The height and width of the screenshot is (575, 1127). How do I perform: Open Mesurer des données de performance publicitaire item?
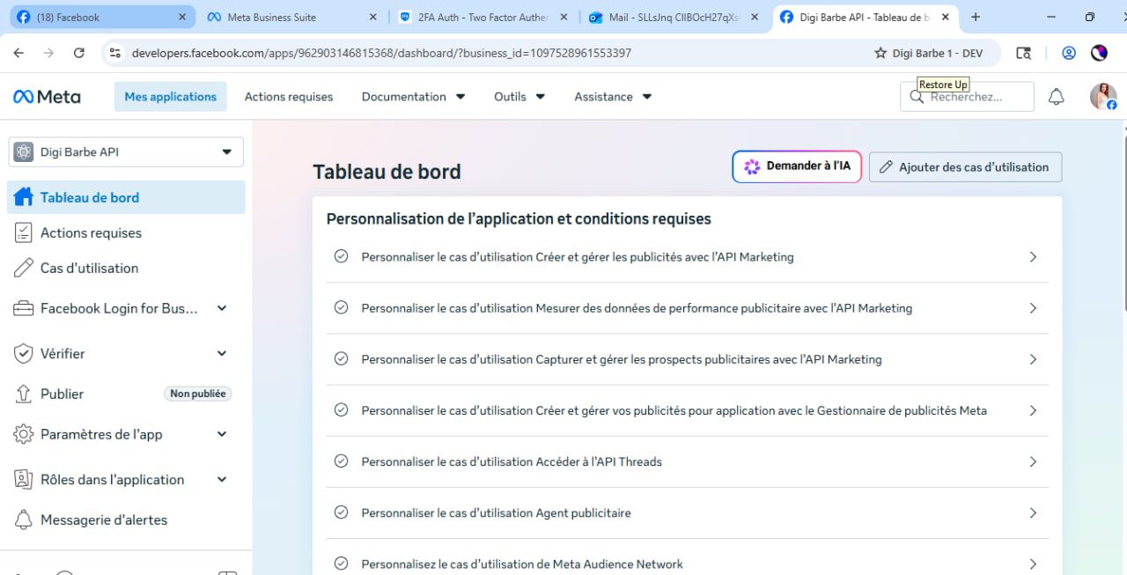click(687, 308)
